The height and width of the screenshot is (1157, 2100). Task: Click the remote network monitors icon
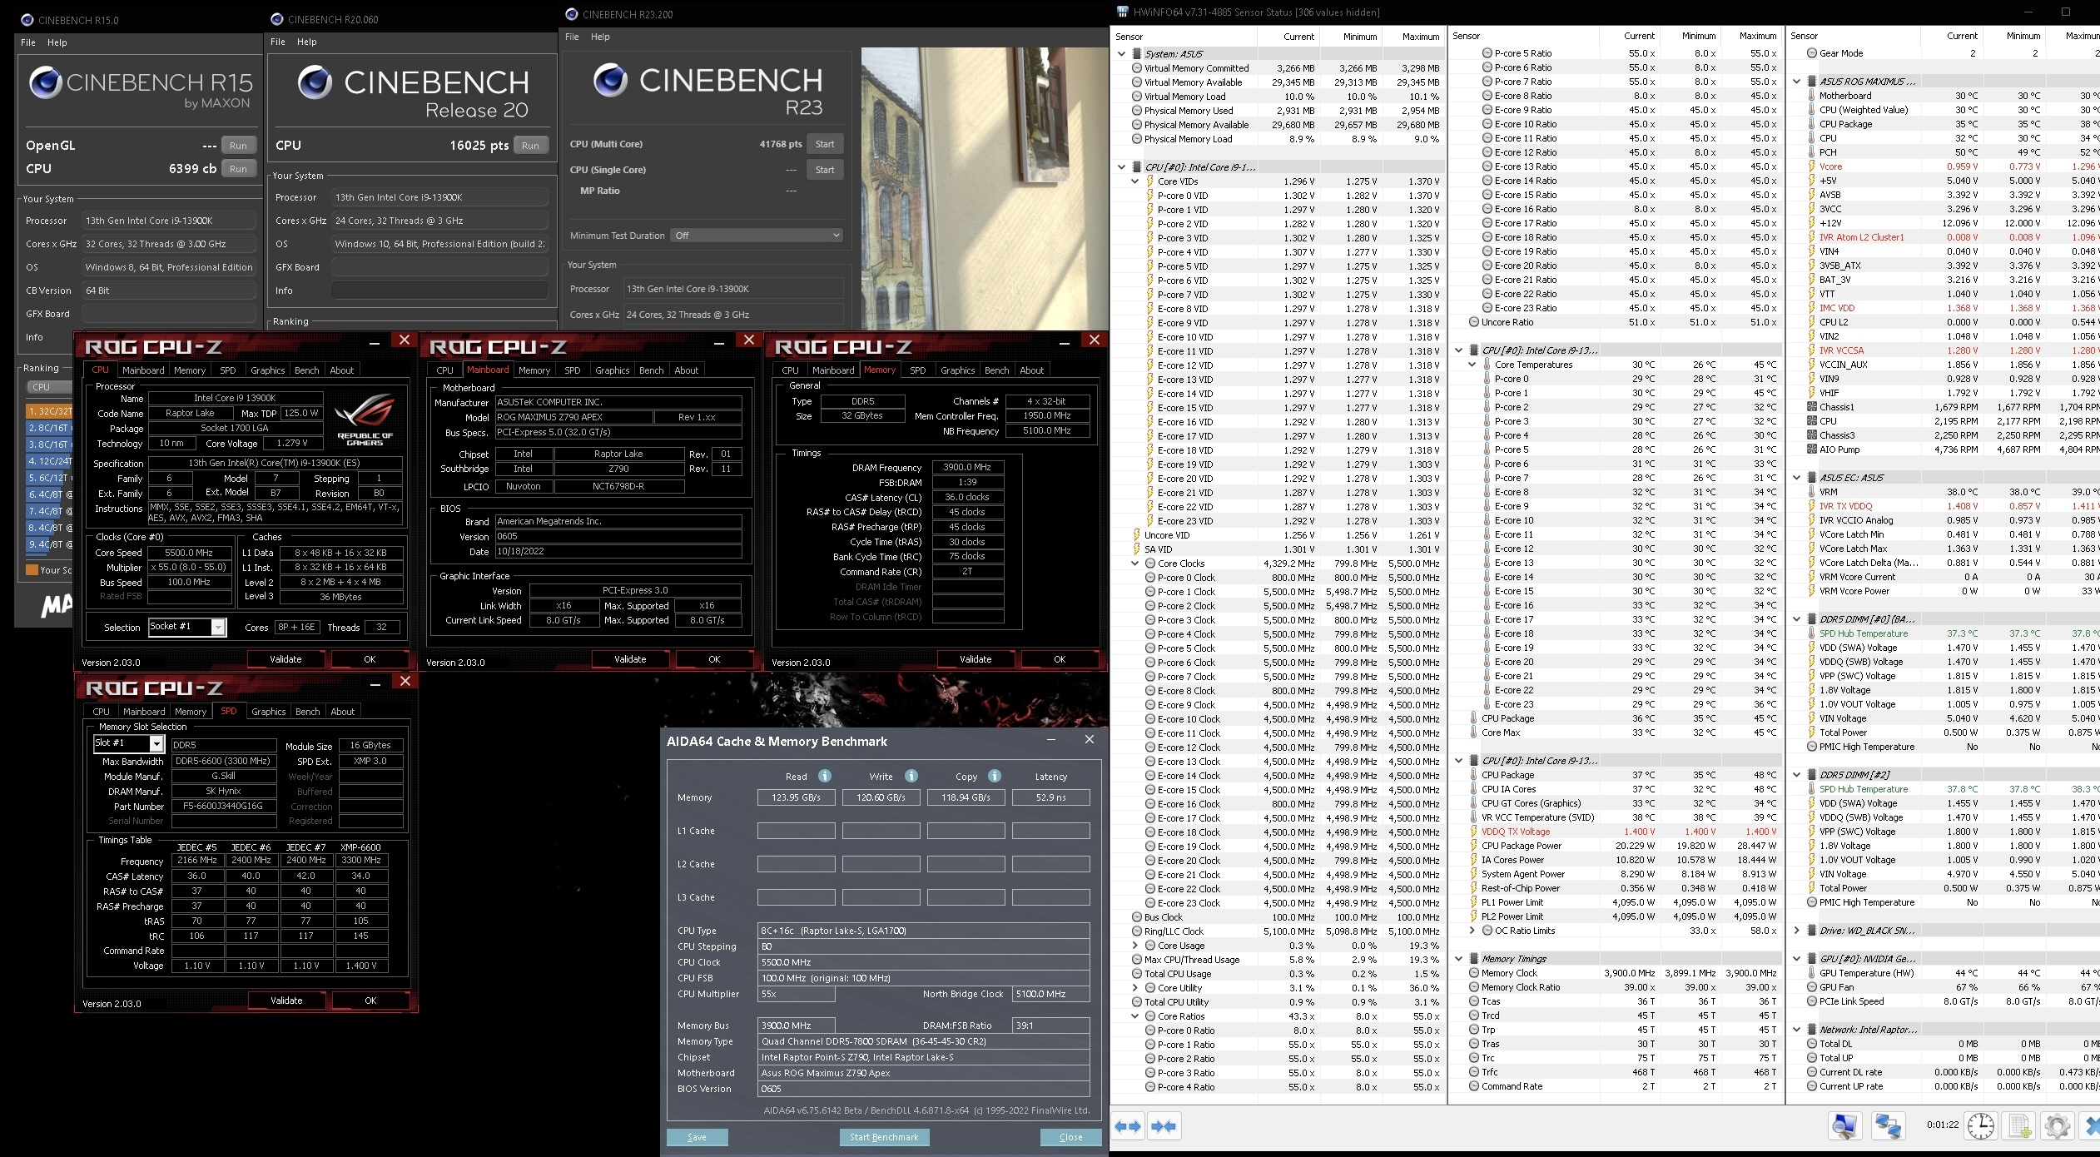click(1888, 1126)
